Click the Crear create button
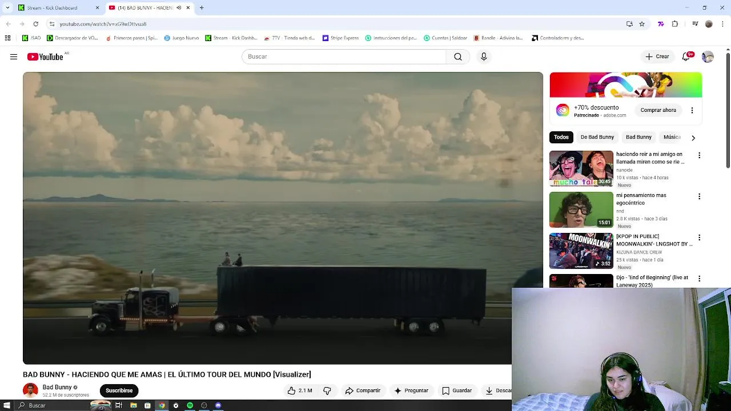 tap(657, 57)
